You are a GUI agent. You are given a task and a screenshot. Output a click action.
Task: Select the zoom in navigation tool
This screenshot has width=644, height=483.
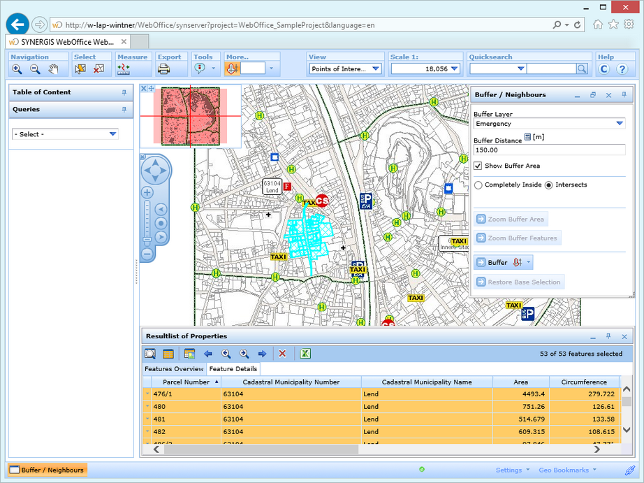point(17,69)
